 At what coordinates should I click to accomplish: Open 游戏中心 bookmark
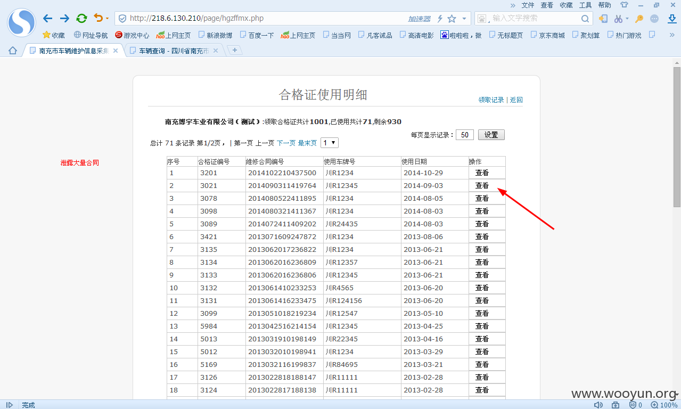pyautogui.click(x=132, y=35)
